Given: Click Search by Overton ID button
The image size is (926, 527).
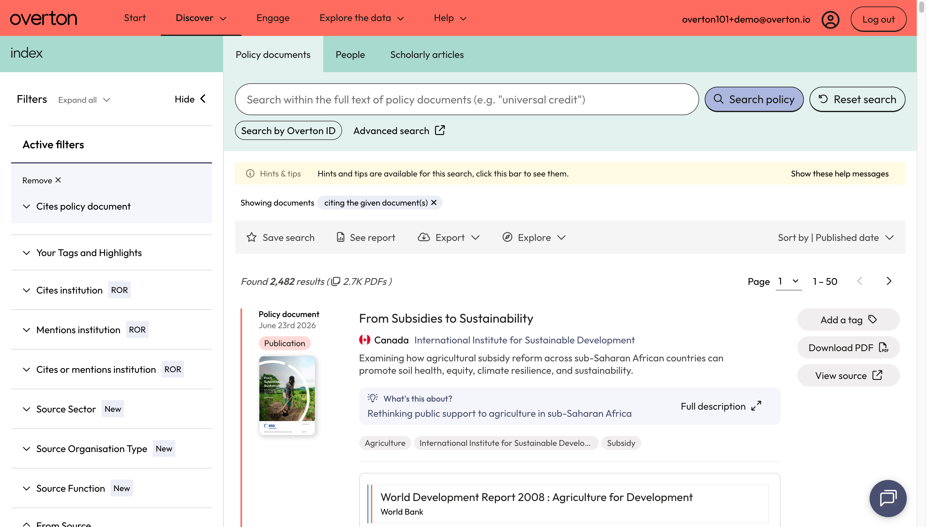Looking at the screenshot, I should point(288,130).
